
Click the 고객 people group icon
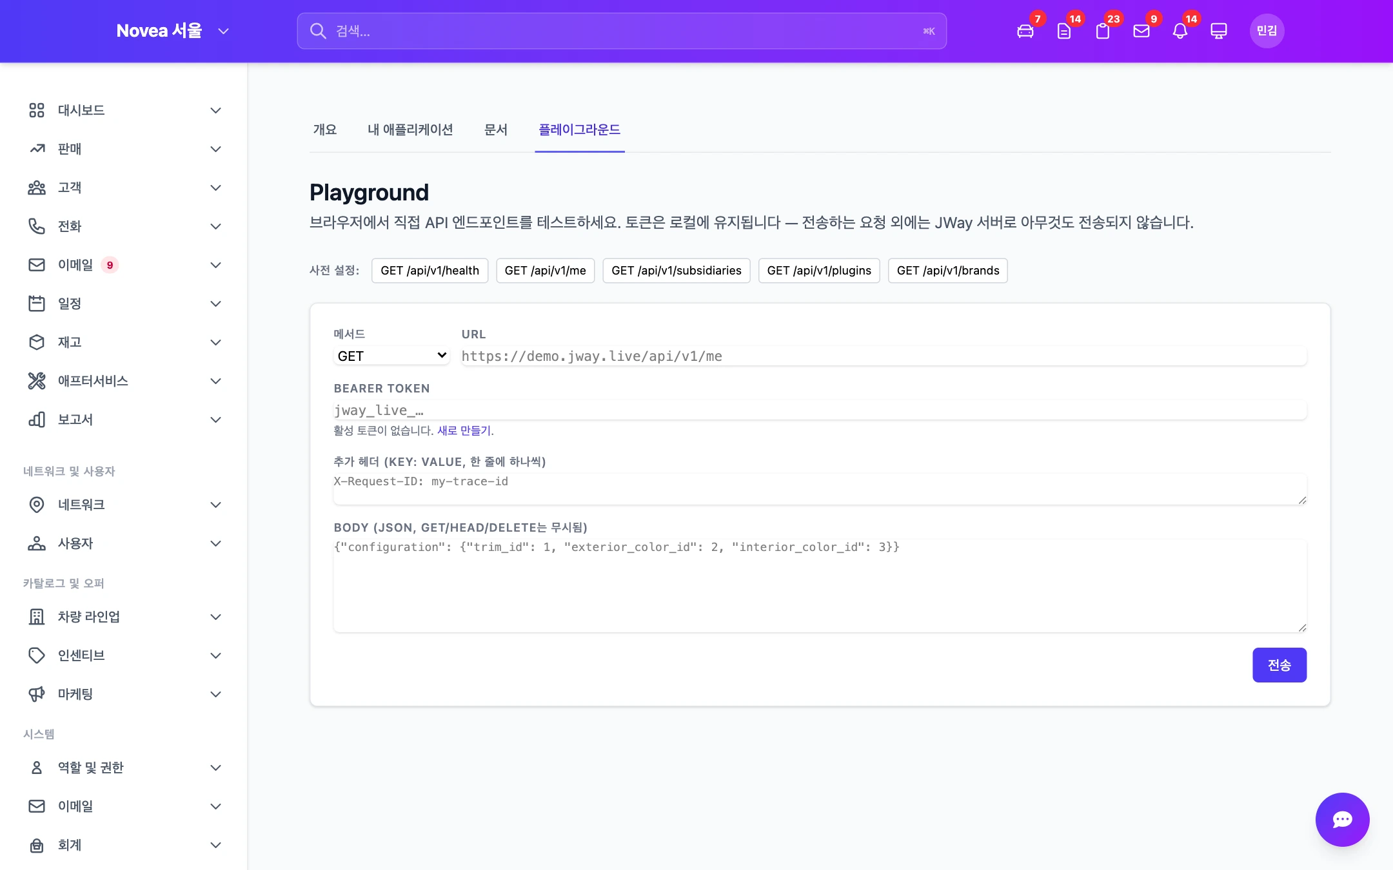37,188
